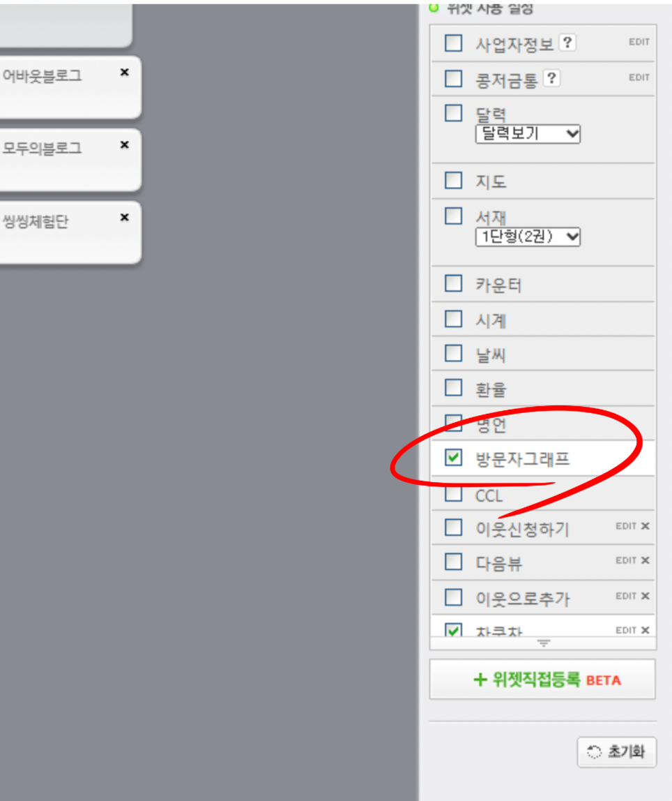Enable the 사업자정보 checkbox
The width and height of the screenshot is (672, 801).
coord(453,43)
